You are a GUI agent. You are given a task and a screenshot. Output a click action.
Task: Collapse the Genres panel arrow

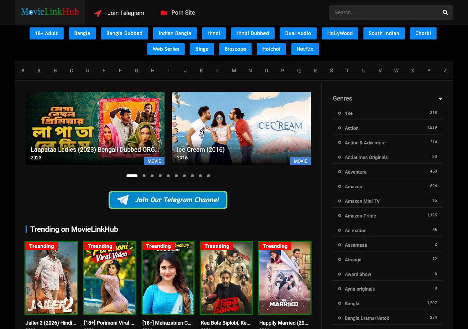[440, 99]
